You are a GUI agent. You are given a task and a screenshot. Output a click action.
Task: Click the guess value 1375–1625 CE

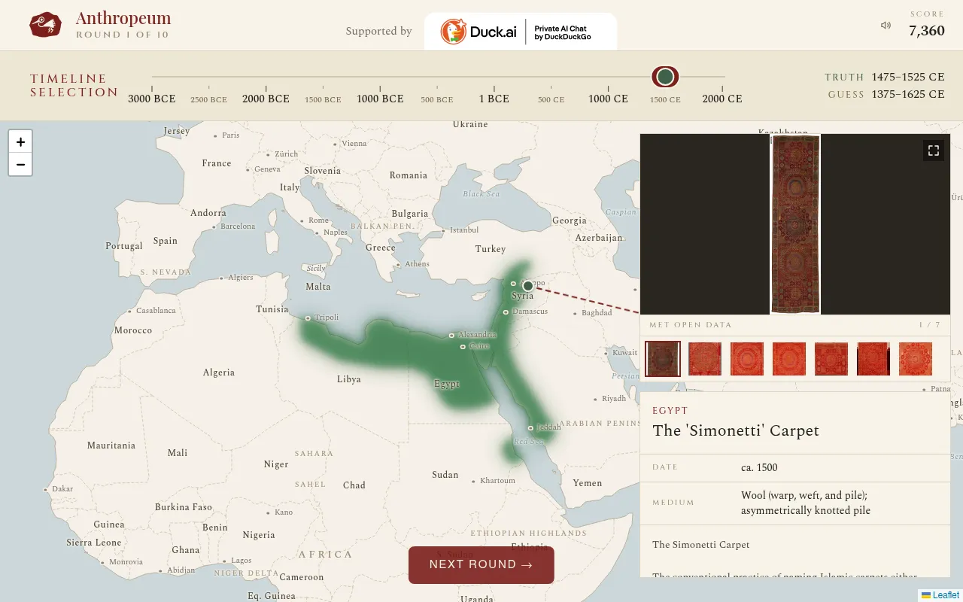(908, 94)
